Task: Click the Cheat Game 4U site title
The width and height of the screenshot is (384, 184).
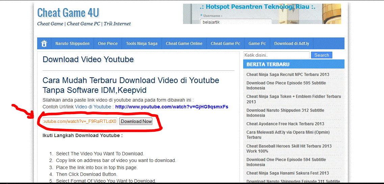Action: pyautogui.click(x=68, y=12)
